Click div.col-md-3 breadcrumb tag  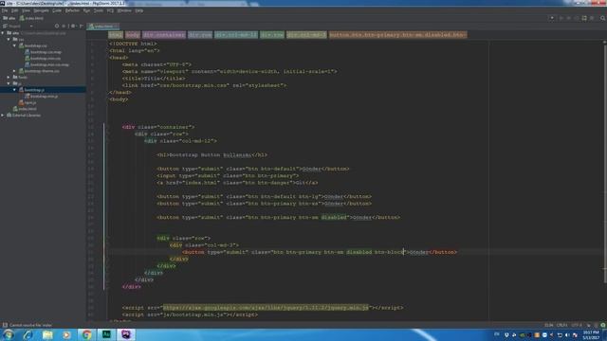(306, 35)
